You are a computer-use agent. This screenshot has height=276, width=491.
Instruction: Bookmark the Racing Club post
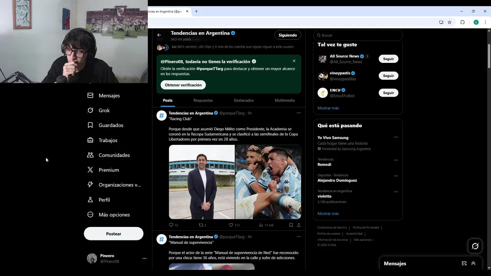[x=291, y=225]
